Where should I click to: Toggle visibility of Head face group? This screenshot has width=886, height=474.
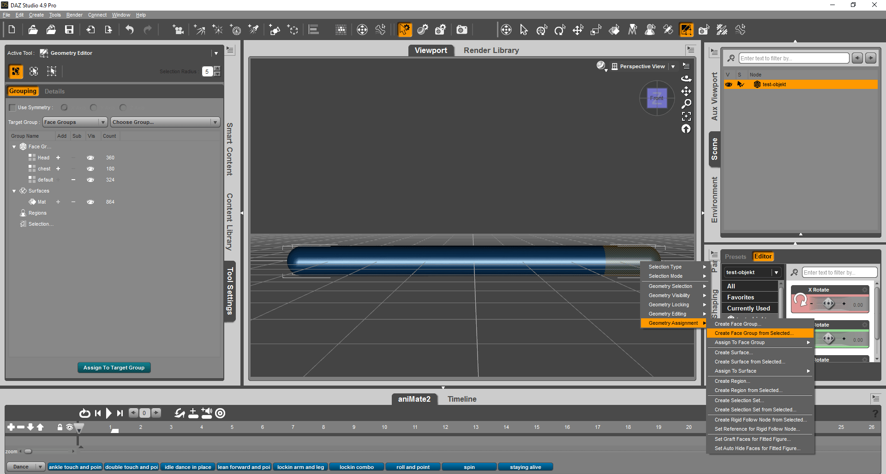90,158
